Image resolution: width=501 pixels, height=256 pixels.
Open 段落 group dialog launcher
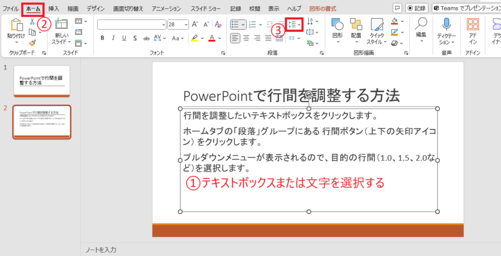(322, 53)
